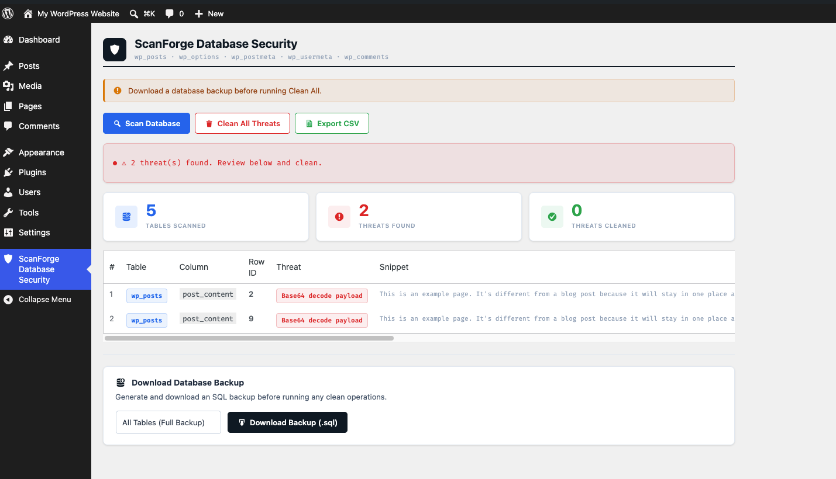Image resolution: width=836 pixels, height=479 pixels.
Task: Click the Export CSV button
Action: tap(332, 123)
